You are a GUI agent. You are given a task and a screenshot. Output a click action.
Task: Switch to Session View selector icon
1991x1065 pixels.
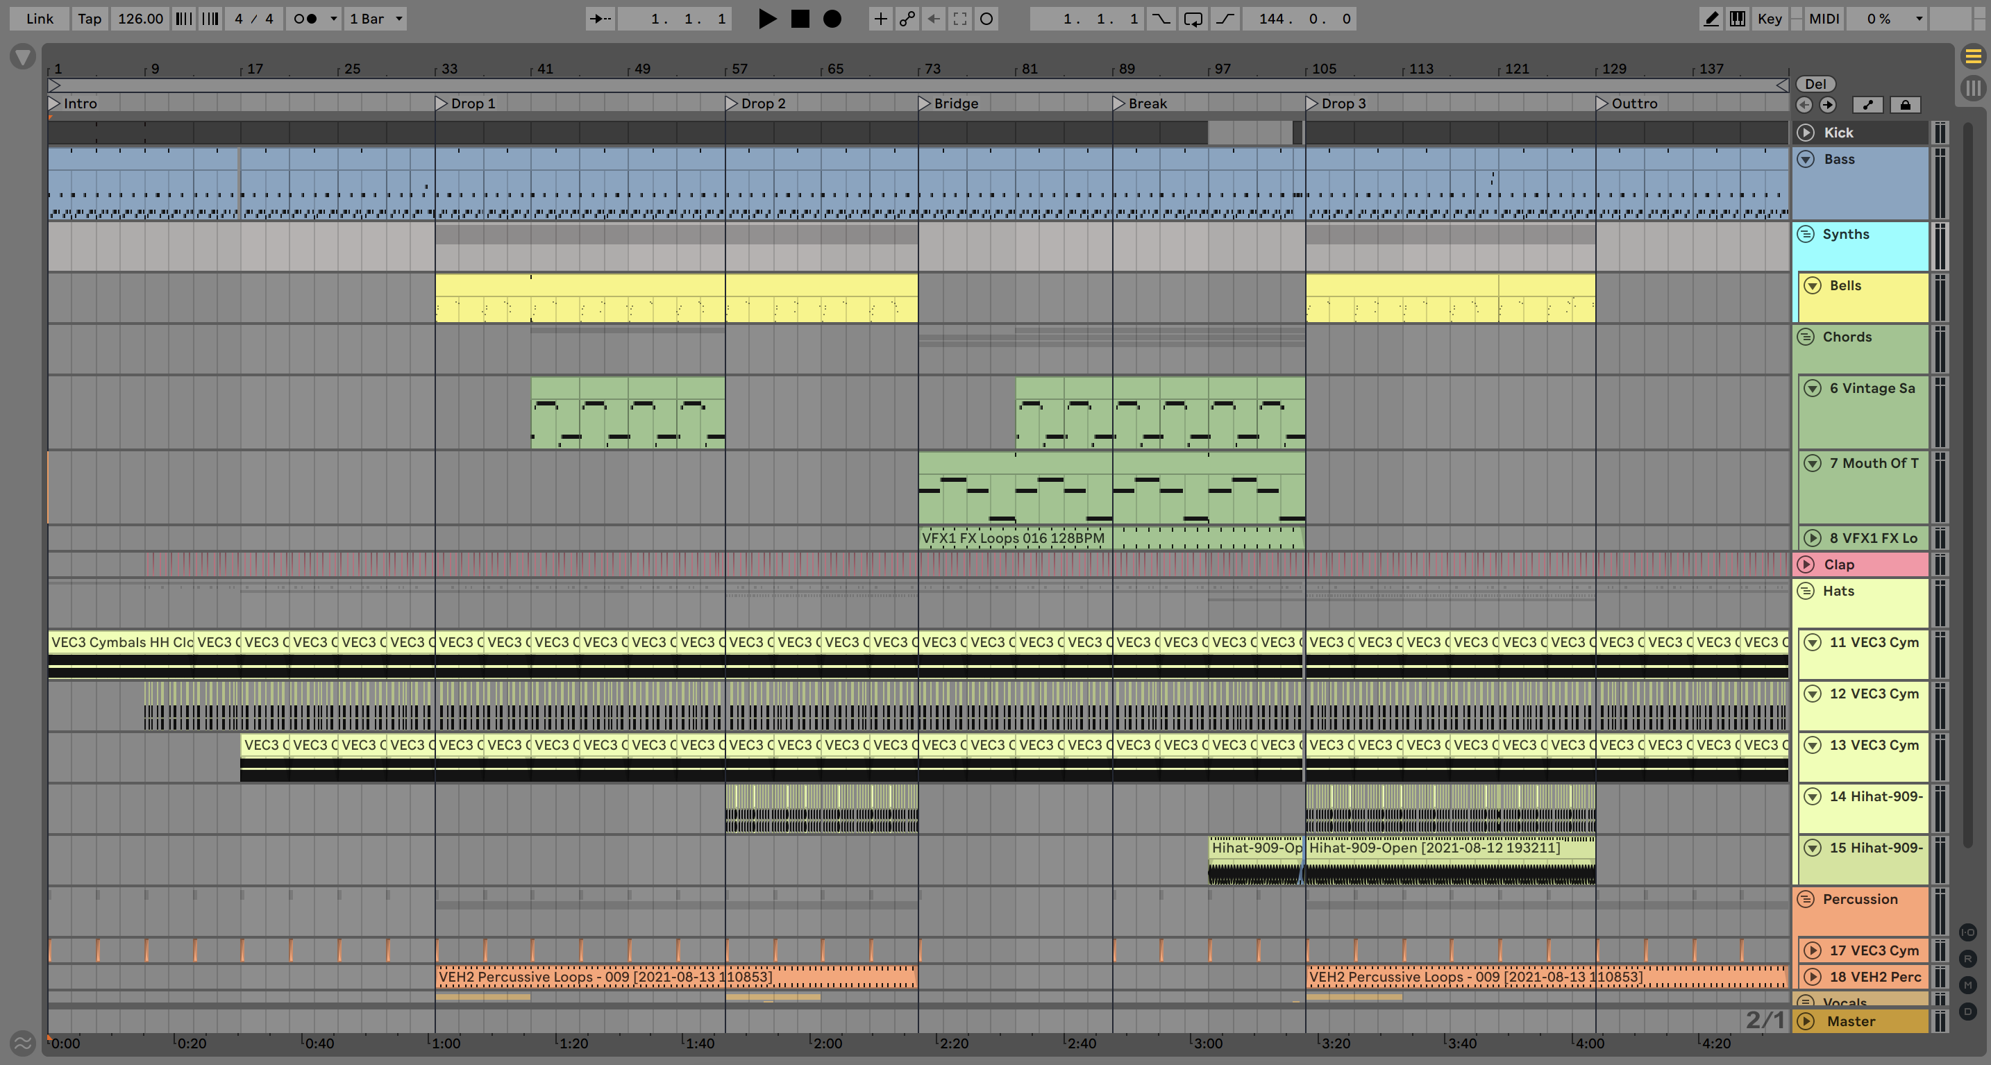tap(1973, 88)
